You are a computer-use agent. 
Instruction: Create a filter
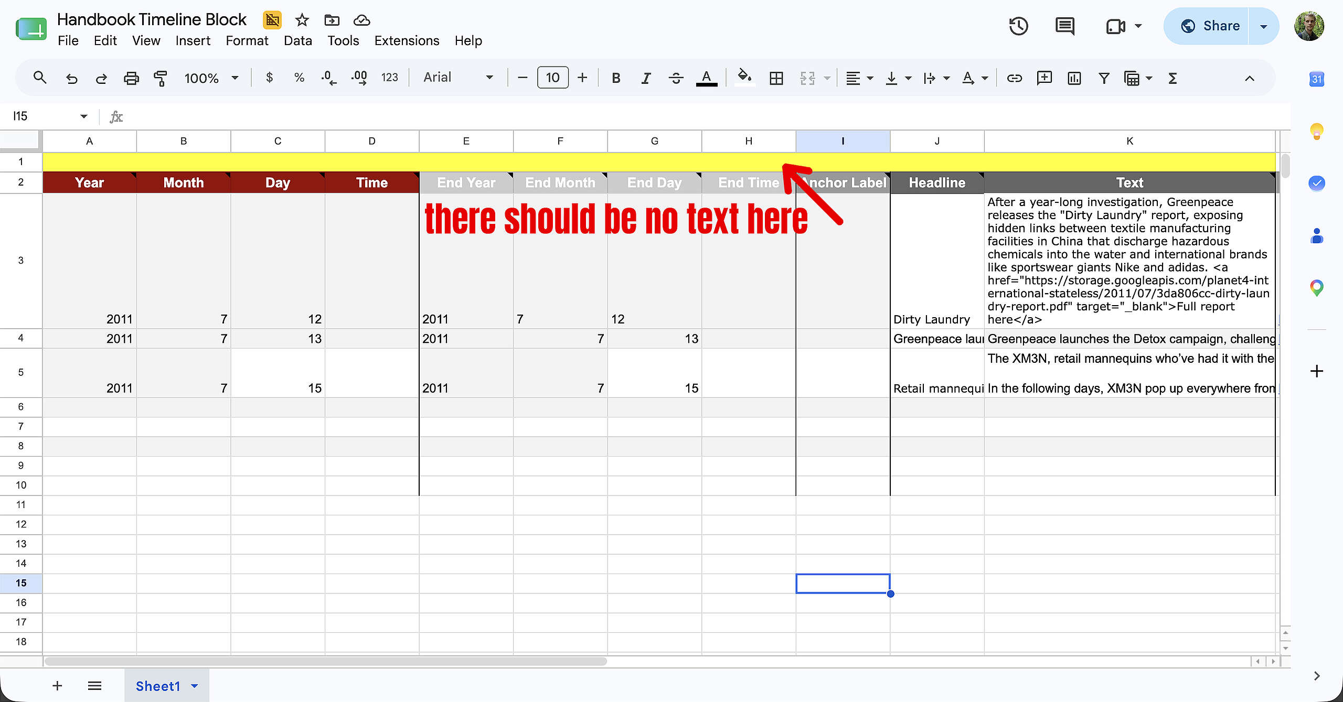[x=1104, y=78]
